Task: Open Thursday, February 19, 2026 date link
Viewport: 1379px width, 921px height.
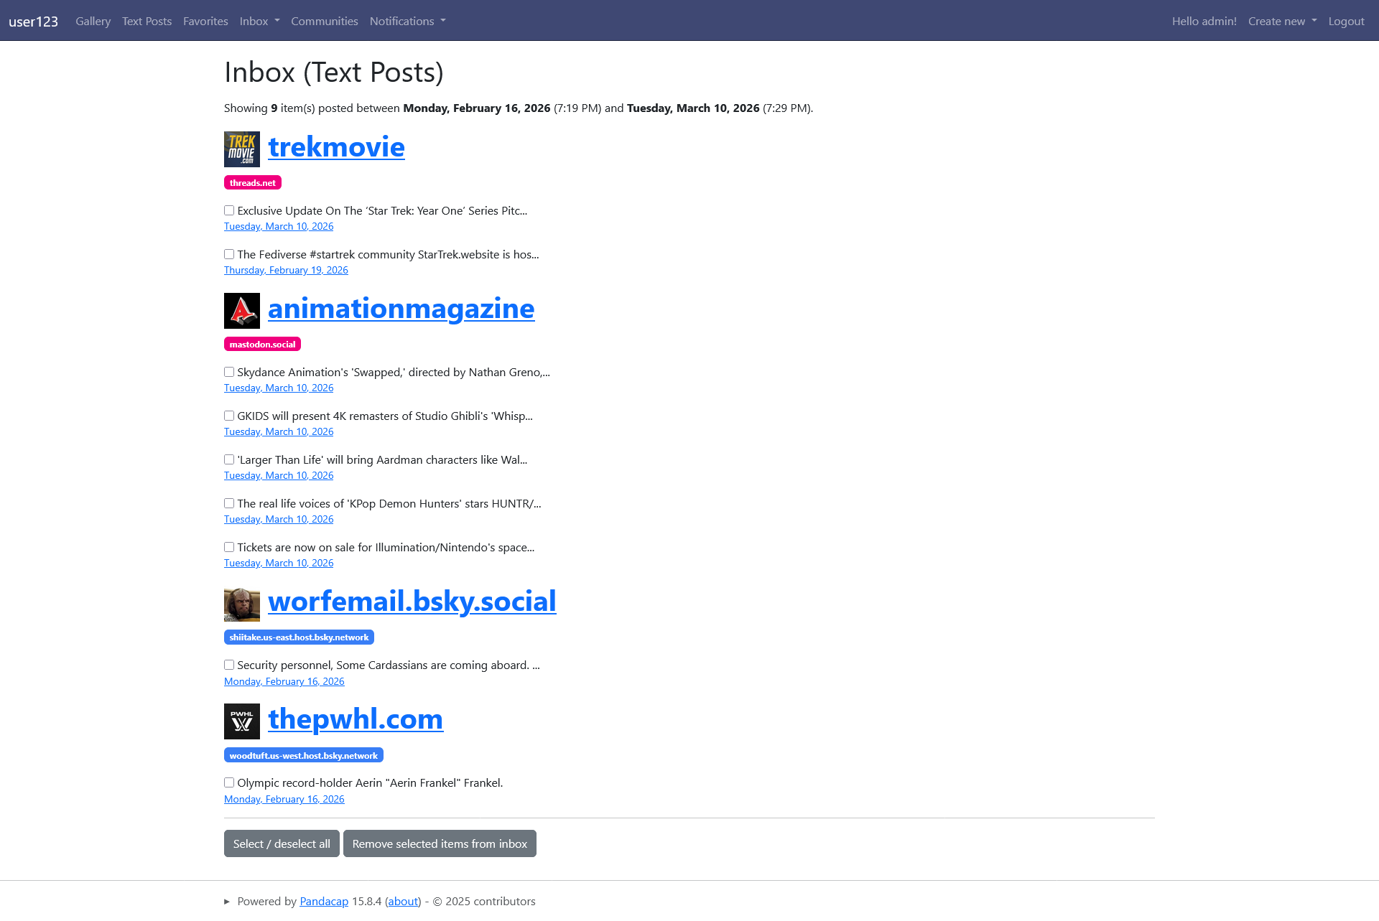Action: pyautogui.click(x=286, y=270)
